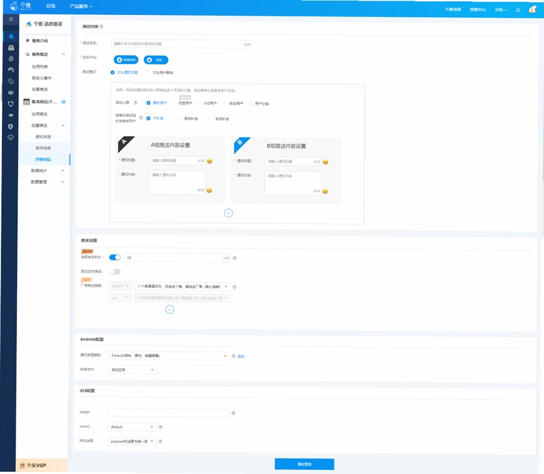Click the notification bell icon

(518, 10)
